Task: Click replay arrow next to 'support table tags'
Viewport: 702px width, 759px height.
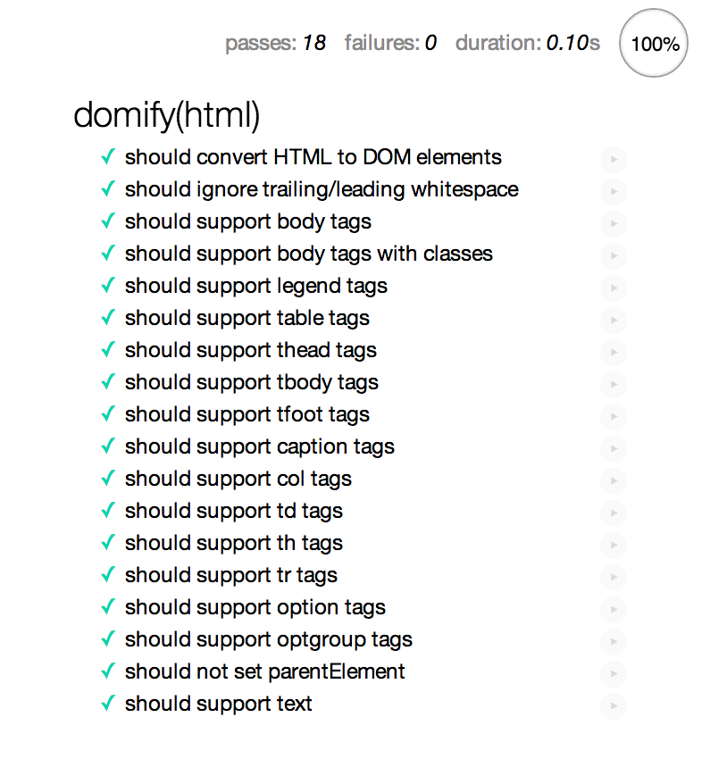Action: [614, 320]
